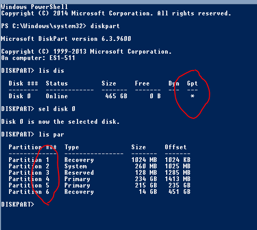Click the '234 GB' size of Partition 4
Screen dimensions: 257x230
[x=146, y=179]
